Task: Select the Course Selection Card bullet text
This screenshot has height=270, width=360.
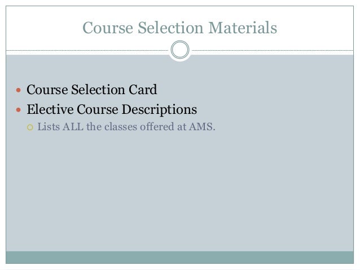Action: [x=92, y=90]
